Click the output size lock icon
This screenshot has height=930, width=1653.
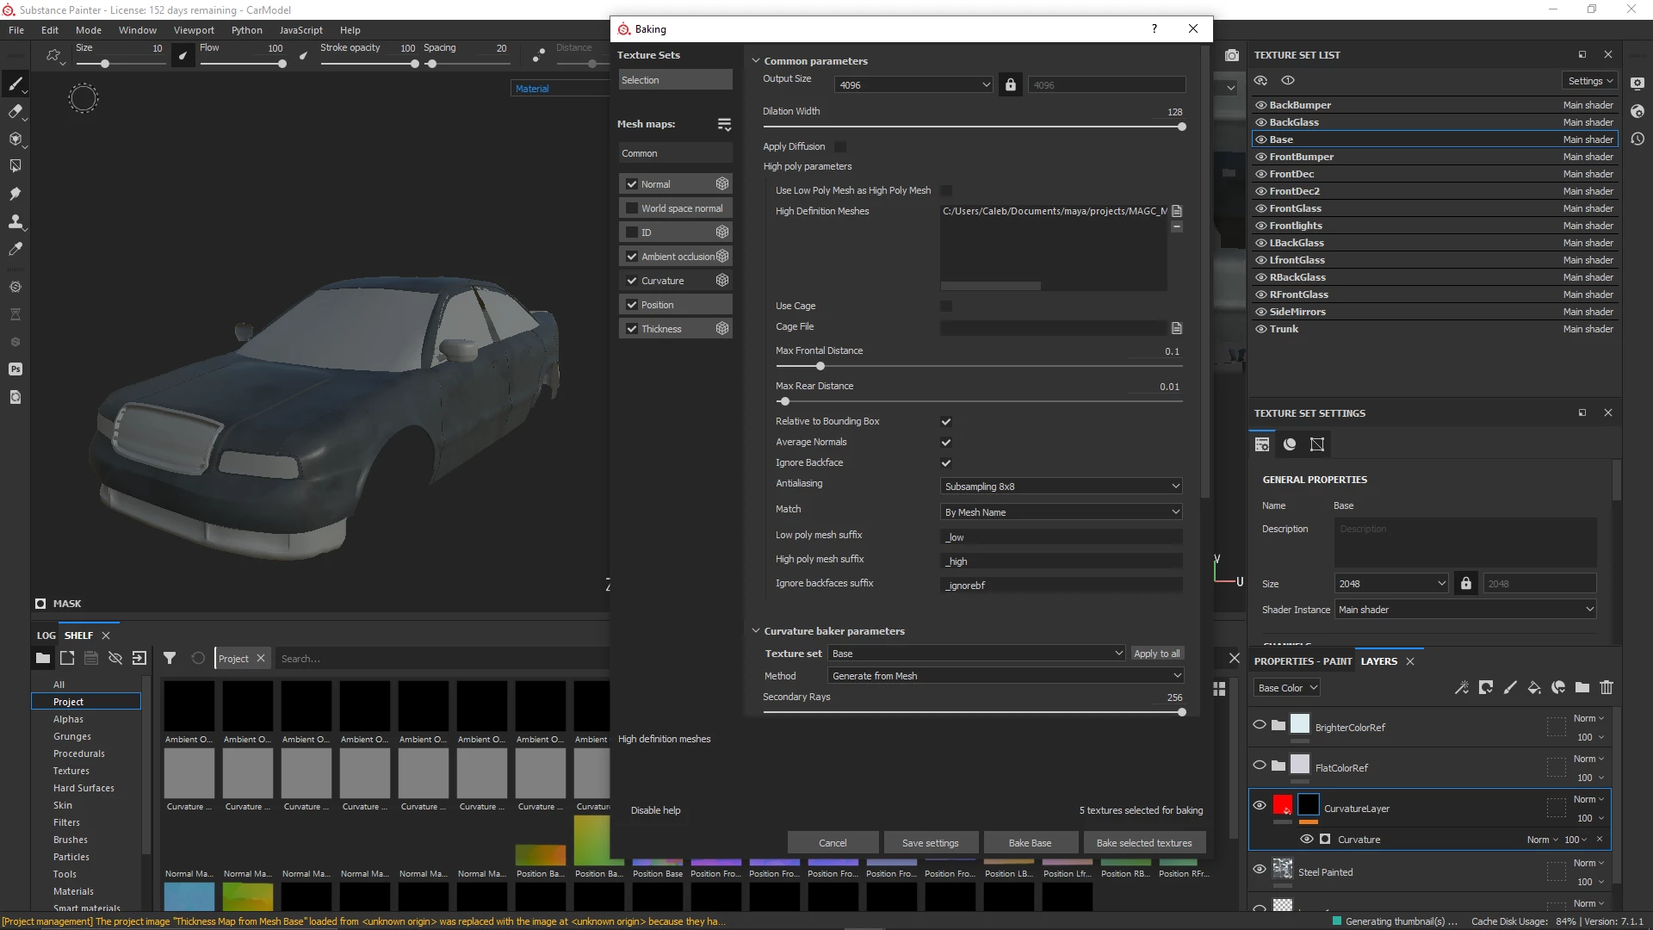[x=1010, y=85]
